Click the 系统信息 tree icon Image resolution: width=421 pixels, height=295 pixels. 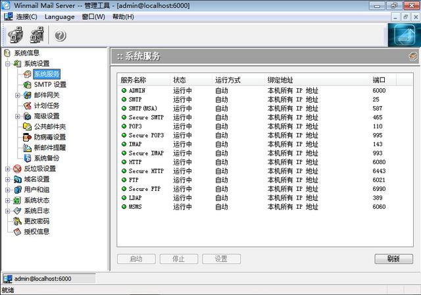tap(7, 53)
